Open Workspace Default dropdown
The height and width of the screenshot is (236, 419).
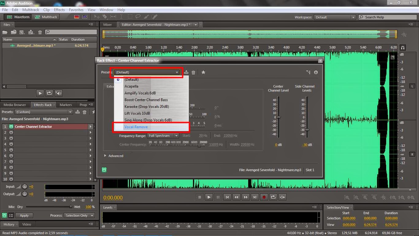pos(335,17)
